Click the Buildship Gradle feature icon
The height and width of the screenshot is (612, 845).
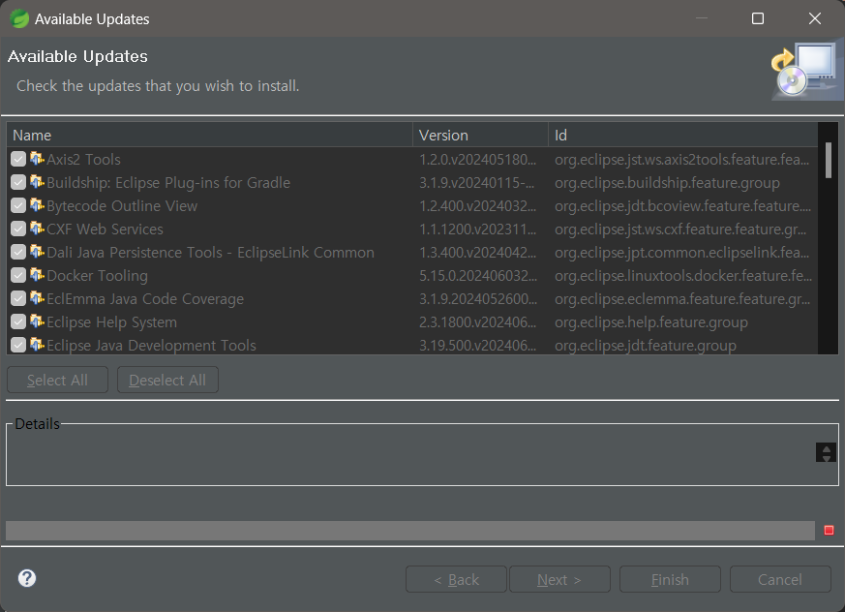(x=37, y=182)
